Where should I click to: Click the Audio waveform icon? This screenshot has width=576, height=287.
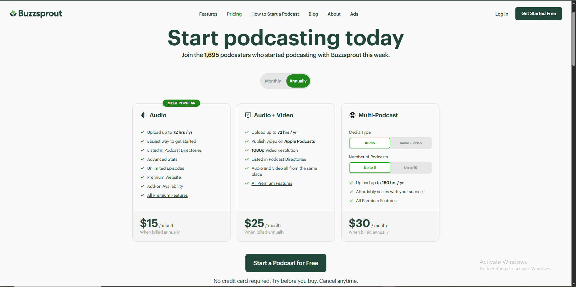click(144, 115)
